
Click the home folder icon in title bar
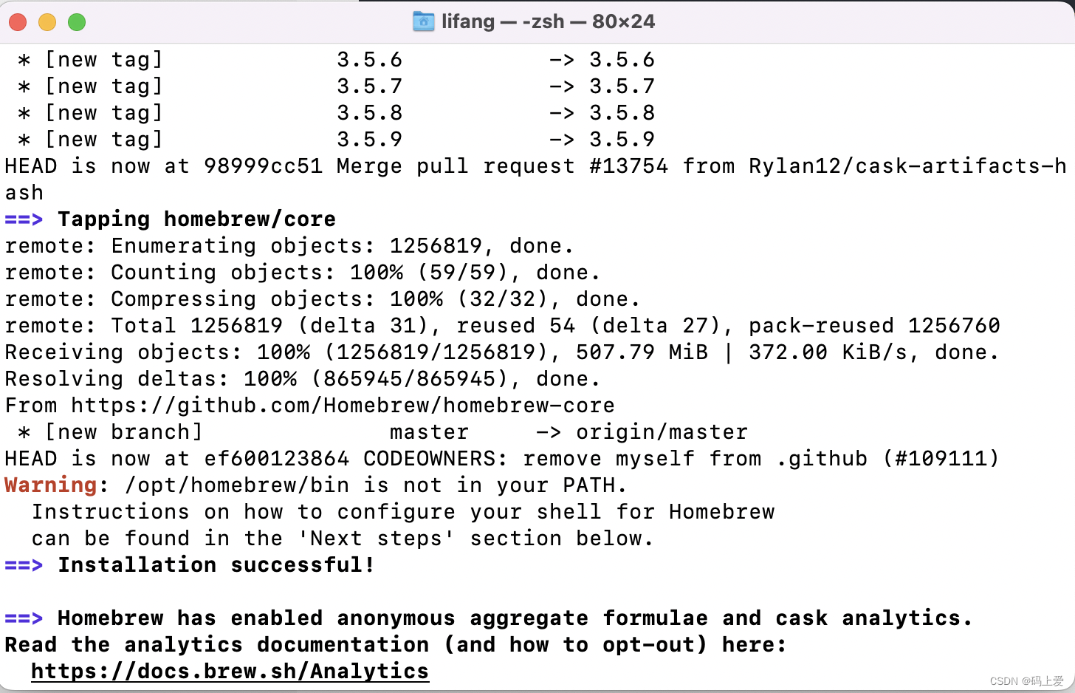pyautogui.click(x=423, y=21)
